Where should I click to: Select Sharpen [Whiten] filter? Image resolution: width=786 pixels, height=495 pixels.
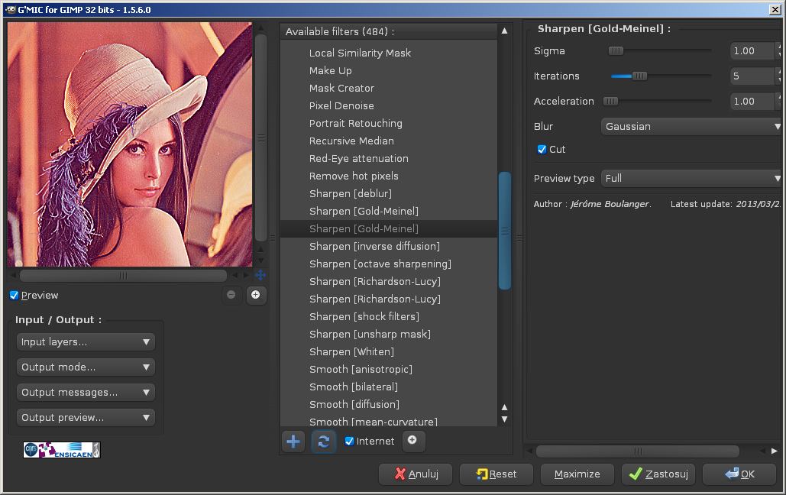(351, 351)
